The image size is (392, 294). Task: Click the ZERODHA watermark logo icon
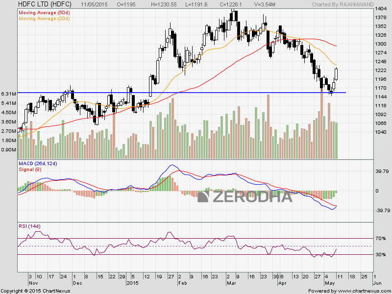pos(203,197)
